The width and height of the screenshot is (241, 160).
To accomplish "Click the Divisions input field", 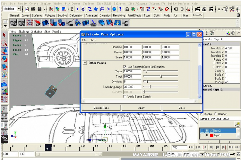I will [132, 82].
